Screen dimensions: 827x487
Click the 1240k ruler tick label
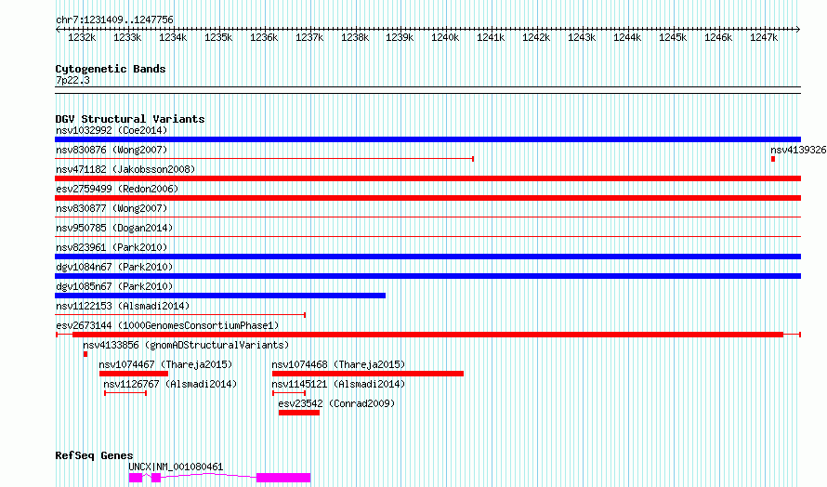pos(445,37)
